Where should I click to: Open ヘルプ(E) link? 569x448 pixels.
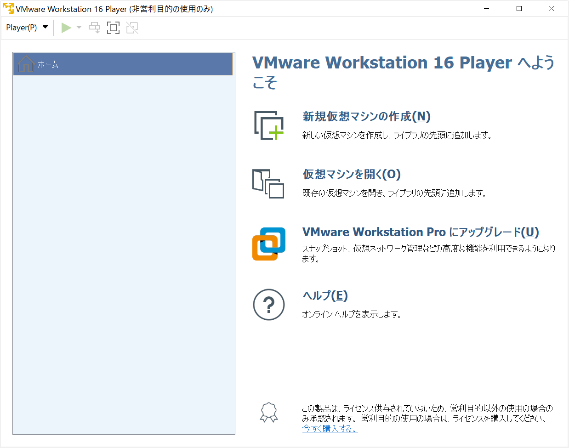click(325, 295)
